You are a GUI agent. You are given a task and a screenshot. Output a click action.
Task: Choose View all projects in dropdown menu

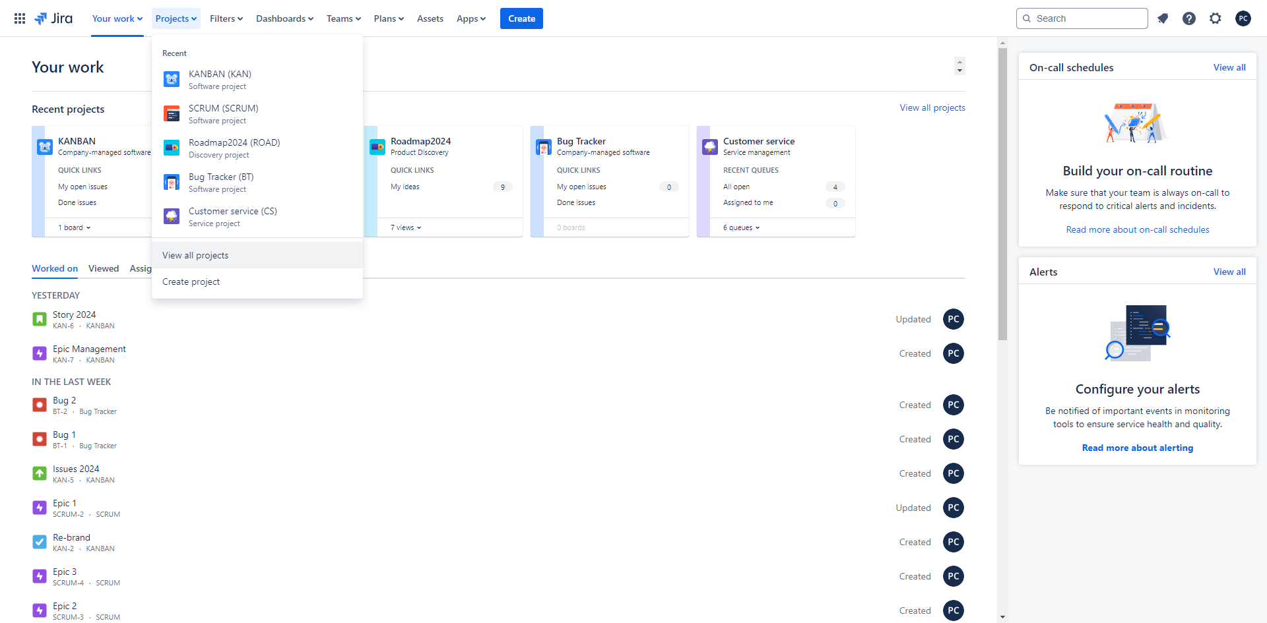(x=195, y=255)
